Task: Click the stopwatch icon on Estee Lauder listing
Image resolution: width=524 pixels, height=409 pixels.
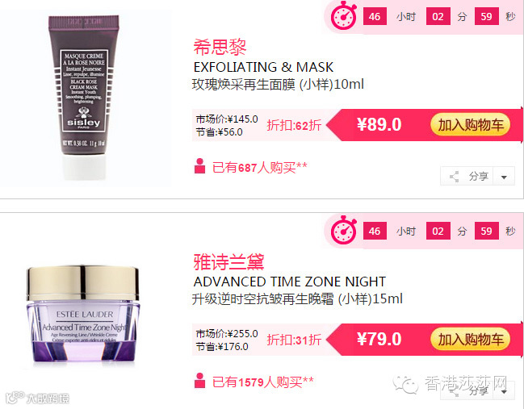Action: point(343,230)
